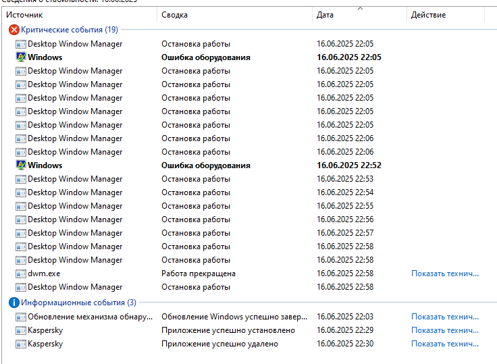497x364 pixels.
Task: Sort by the Сводка column header
Action: pos(175,15)
